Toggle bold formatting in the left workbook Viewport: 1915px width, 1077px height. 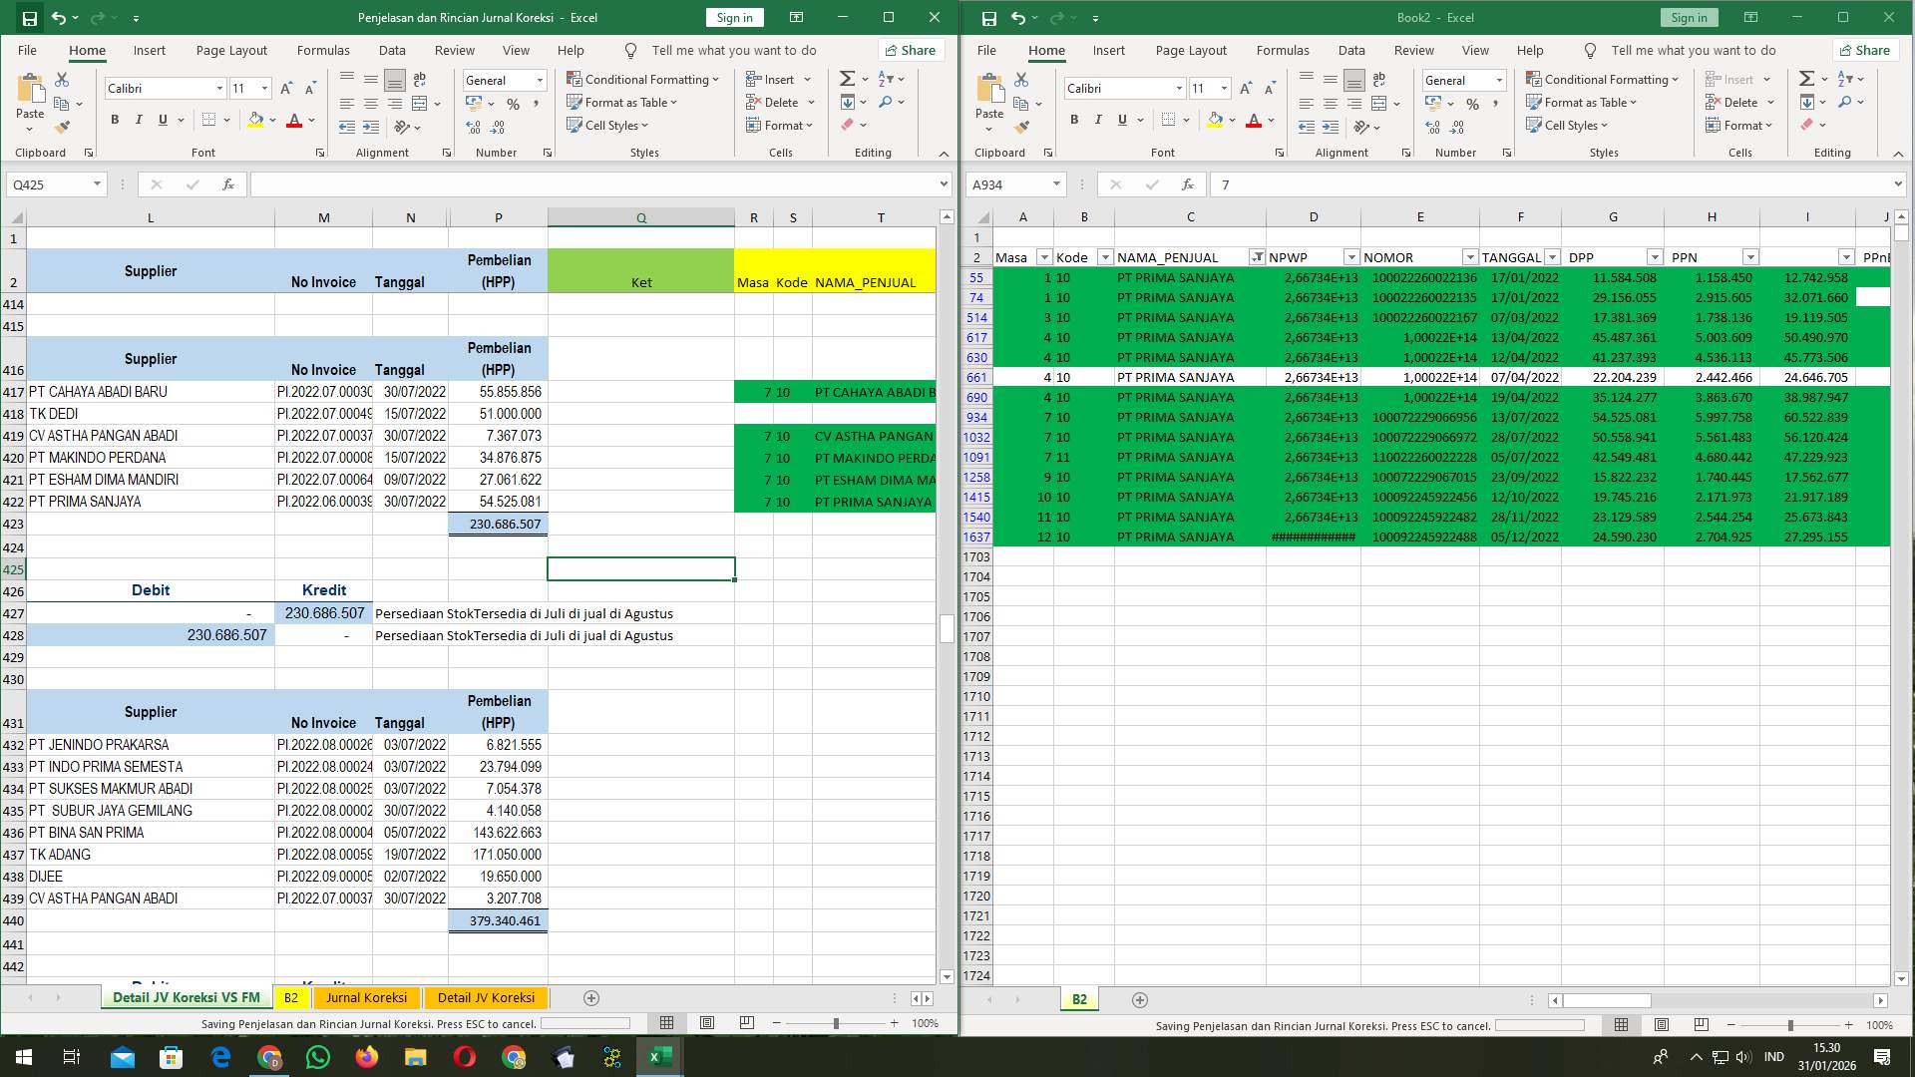[113, 120]
